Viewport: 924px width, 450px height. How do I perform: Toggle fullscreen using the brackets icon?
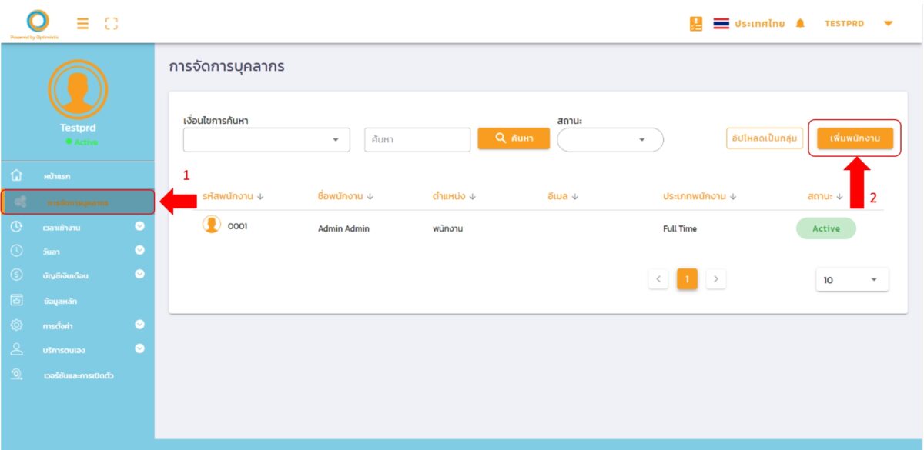click(x=111, y=24)
